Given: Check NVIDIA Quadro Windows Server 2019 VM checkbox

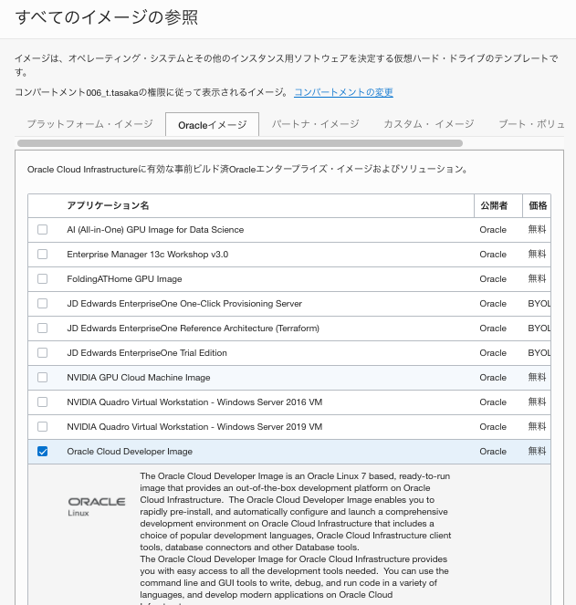Looking at the screenshot, I should pos(43,427).
